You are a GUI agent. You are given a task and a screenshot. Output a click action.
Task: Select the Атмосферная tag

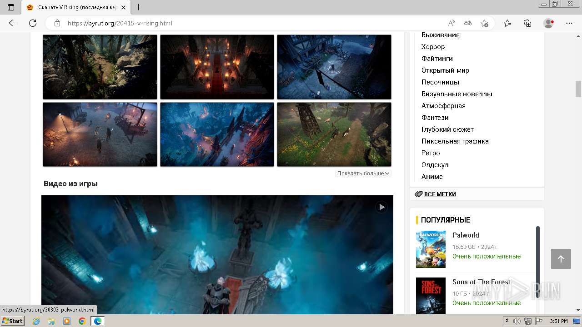(x=443, y=106)
